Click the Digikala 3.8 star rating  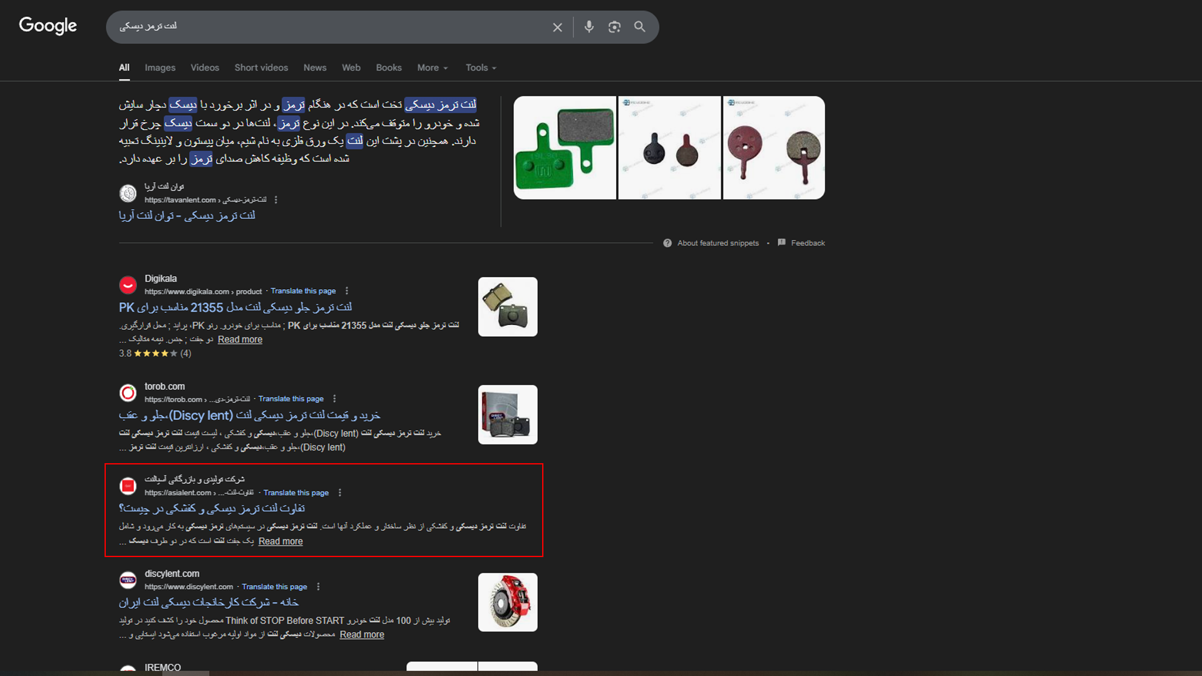(x=155, y=354)
